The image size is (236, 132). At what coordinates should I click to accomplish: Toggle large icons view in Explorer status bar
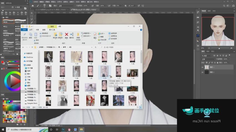pos(140,107)
